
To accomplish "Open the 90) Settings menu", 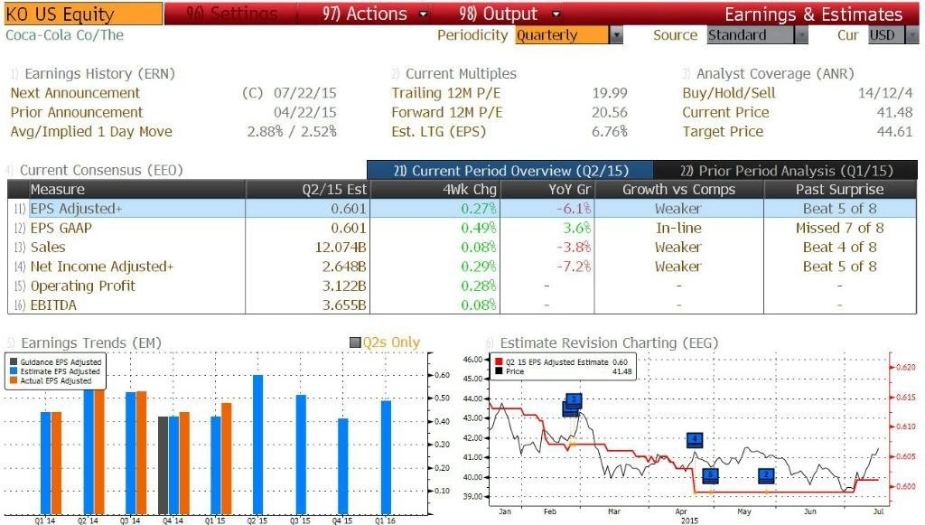I will tap(231, 14).
